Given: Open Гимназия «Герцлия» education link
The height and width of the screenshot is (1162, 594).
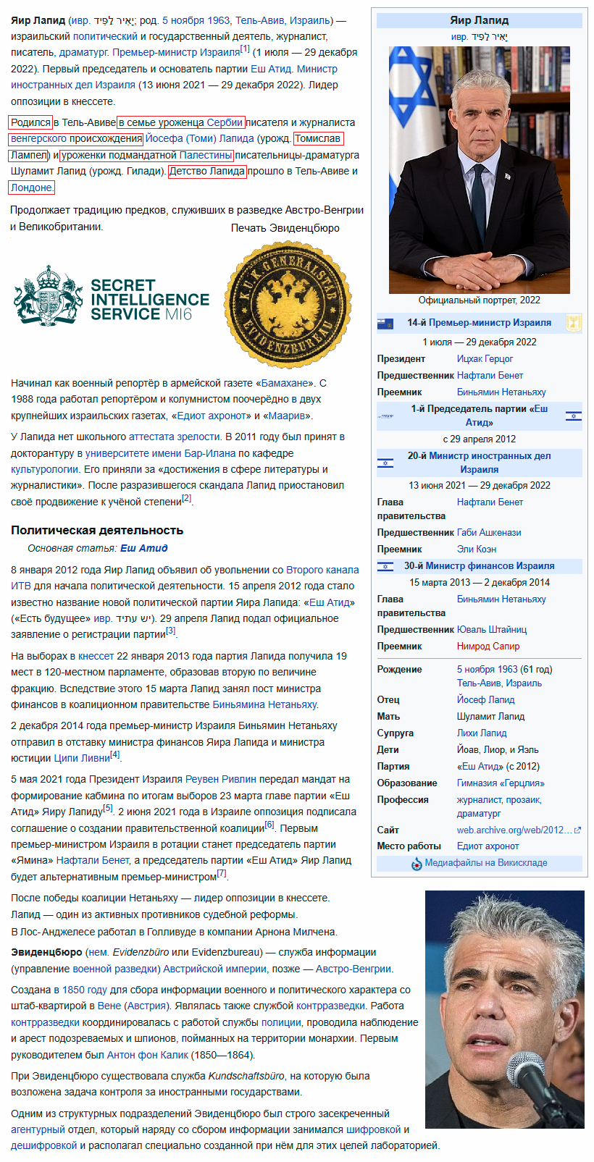Looking at the screenshot, I should click(x=501, y=783).
